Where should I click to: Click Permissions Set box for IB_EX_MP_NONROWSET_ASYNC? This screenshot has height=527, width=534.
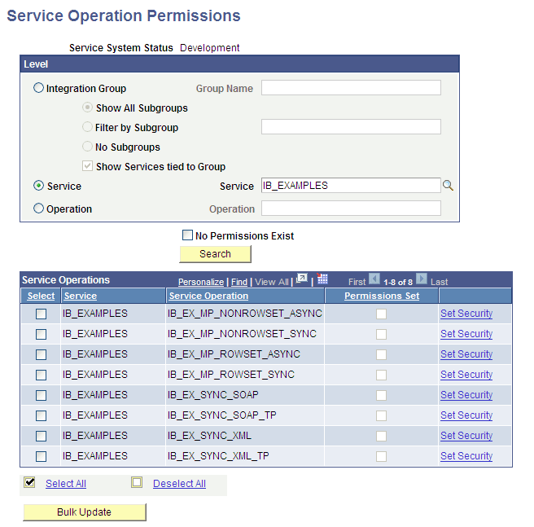click(x=382, y=314)
